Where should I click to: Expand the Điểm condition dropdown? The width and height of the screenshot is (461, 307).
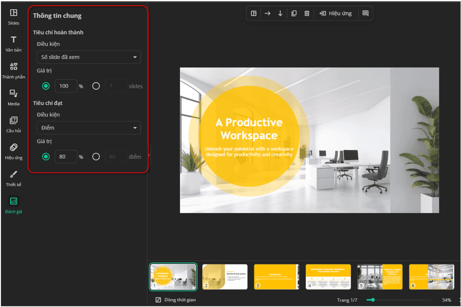89,128
